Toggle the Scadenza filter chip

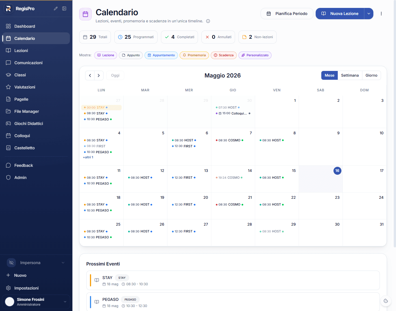[x=224, y=55]
